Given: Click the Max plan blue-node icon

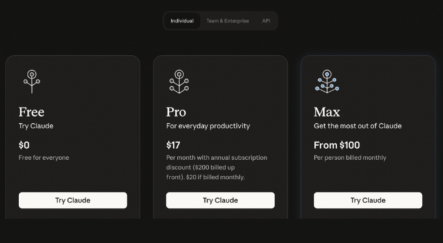Looking at the screenshot, I should [x=326, y=81].
